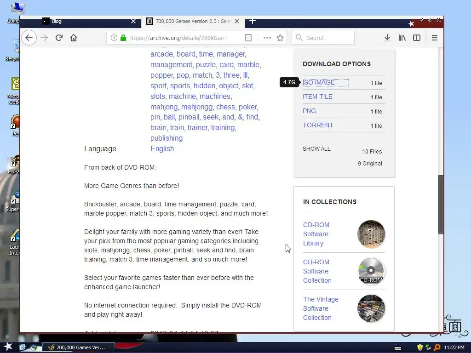The width and height of the screenshot is (471, 353).
Task: Click SHOW ALL download options
Action: coord(316,149)
